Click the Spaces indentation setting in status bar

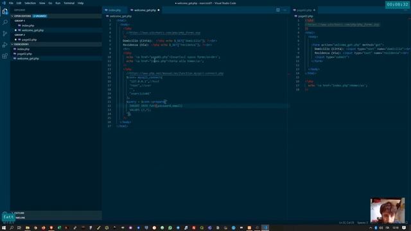362,223
